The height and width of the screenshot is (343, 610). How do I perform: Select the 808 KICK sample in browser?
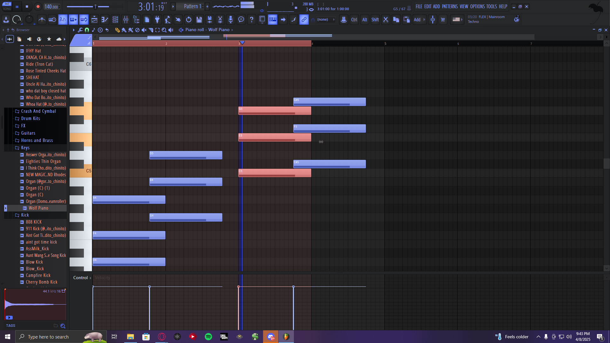pos(34,222)
